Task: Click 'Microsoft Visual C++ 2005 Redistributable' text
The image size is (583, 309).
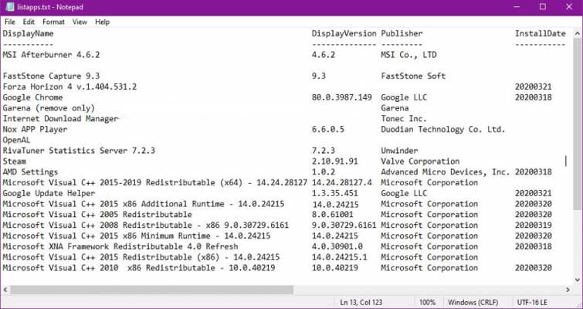Action: click(x=97, y=215)
